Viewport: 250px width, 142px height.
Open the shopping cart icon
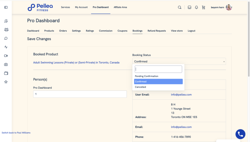click(203, 8)
